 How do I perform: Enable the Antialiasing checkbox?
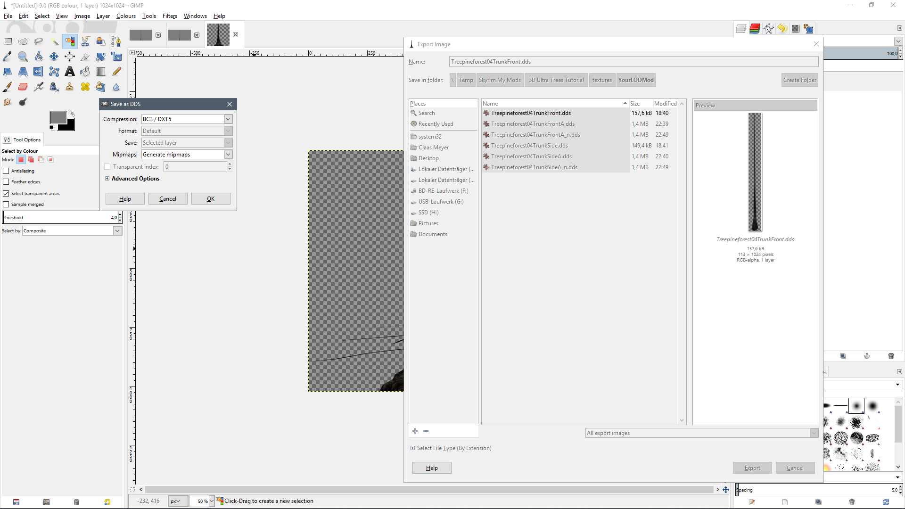(6, 171)
